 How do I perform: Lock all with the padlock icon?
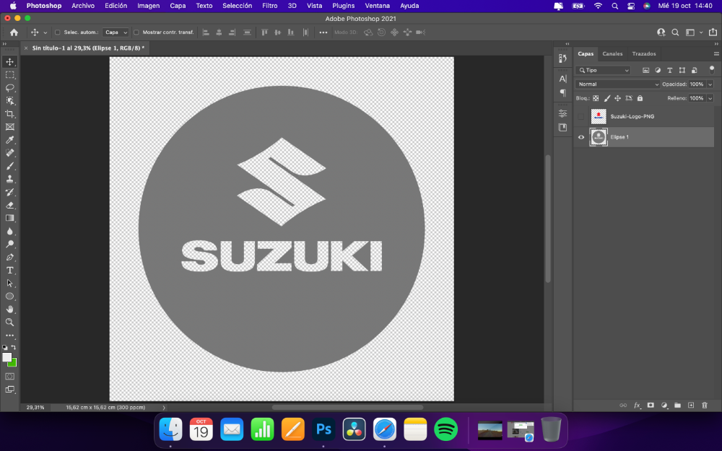coord(640,98)
